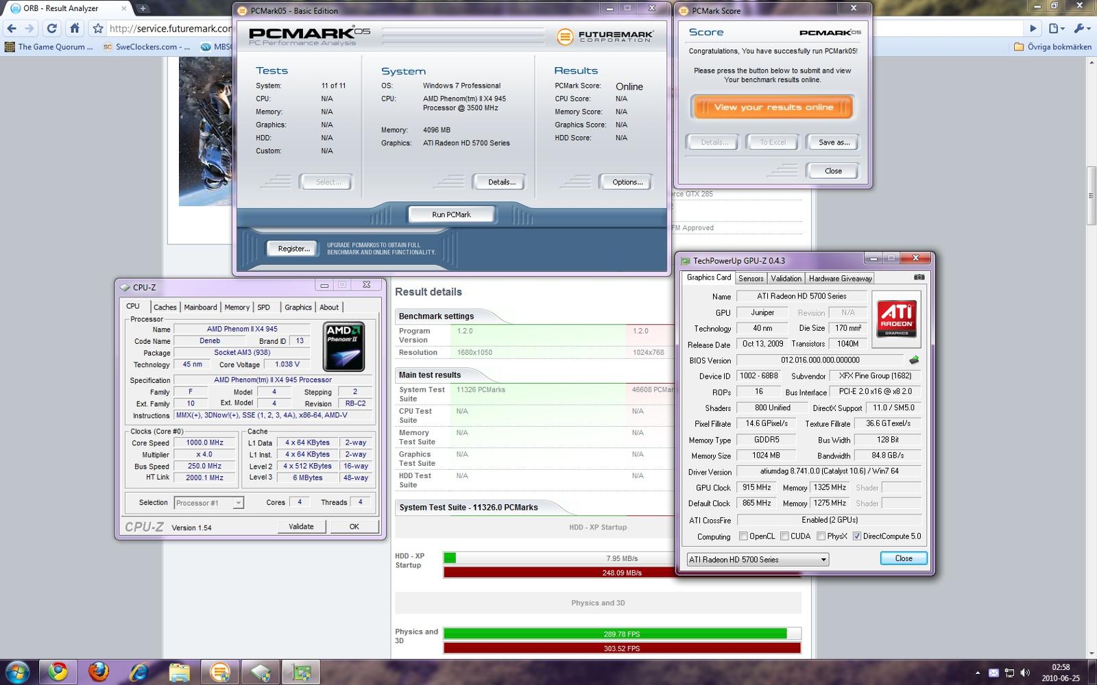
Task: Open the network icon in system tray
Action: pyautogui.click(x=1009, y=673)
